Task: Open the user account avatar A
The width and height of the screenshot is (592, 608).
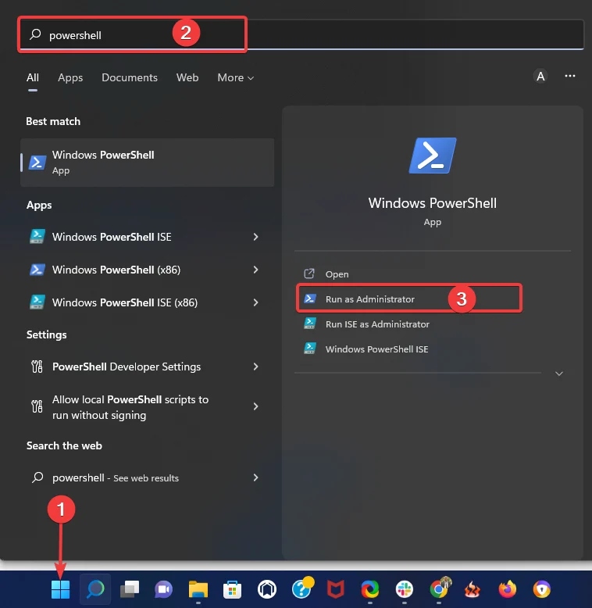Action: 540,77
